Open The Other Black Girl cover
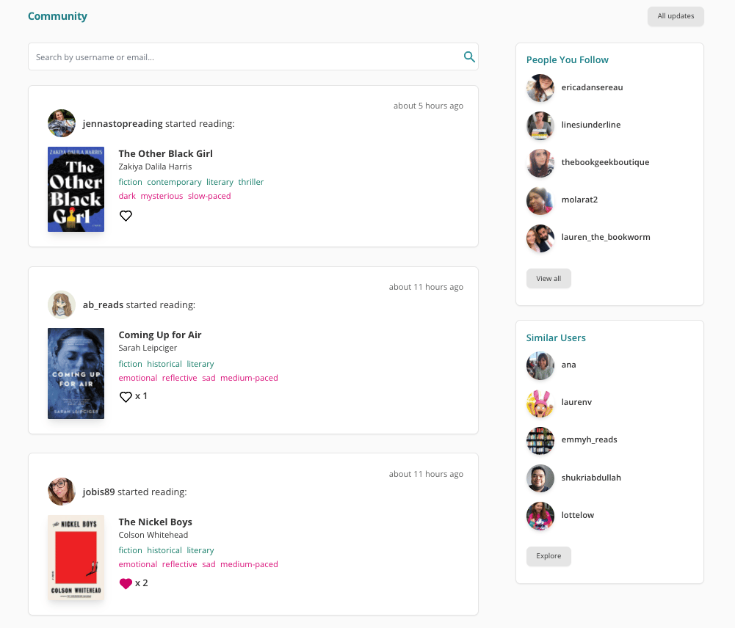 point(76,189)
